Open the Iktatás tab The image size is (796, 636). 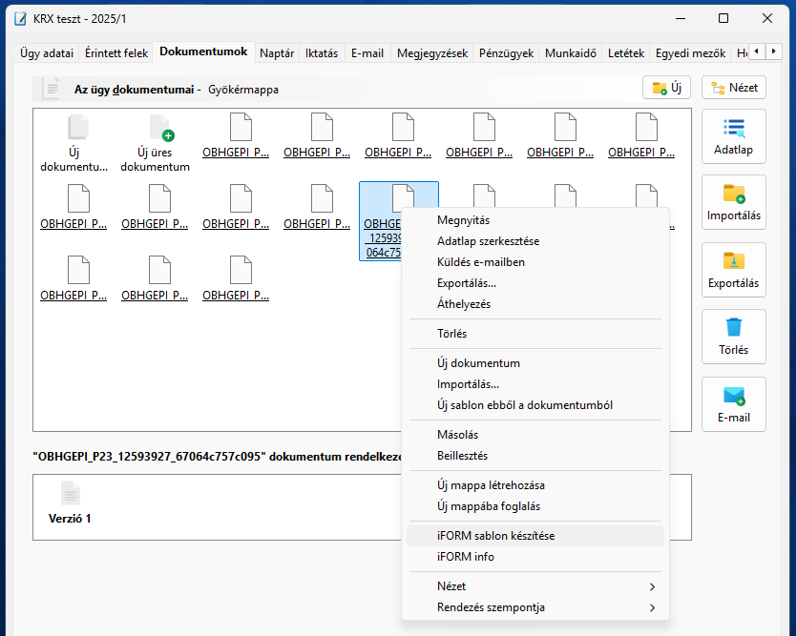pyautogui.click(x=322, y=53)
